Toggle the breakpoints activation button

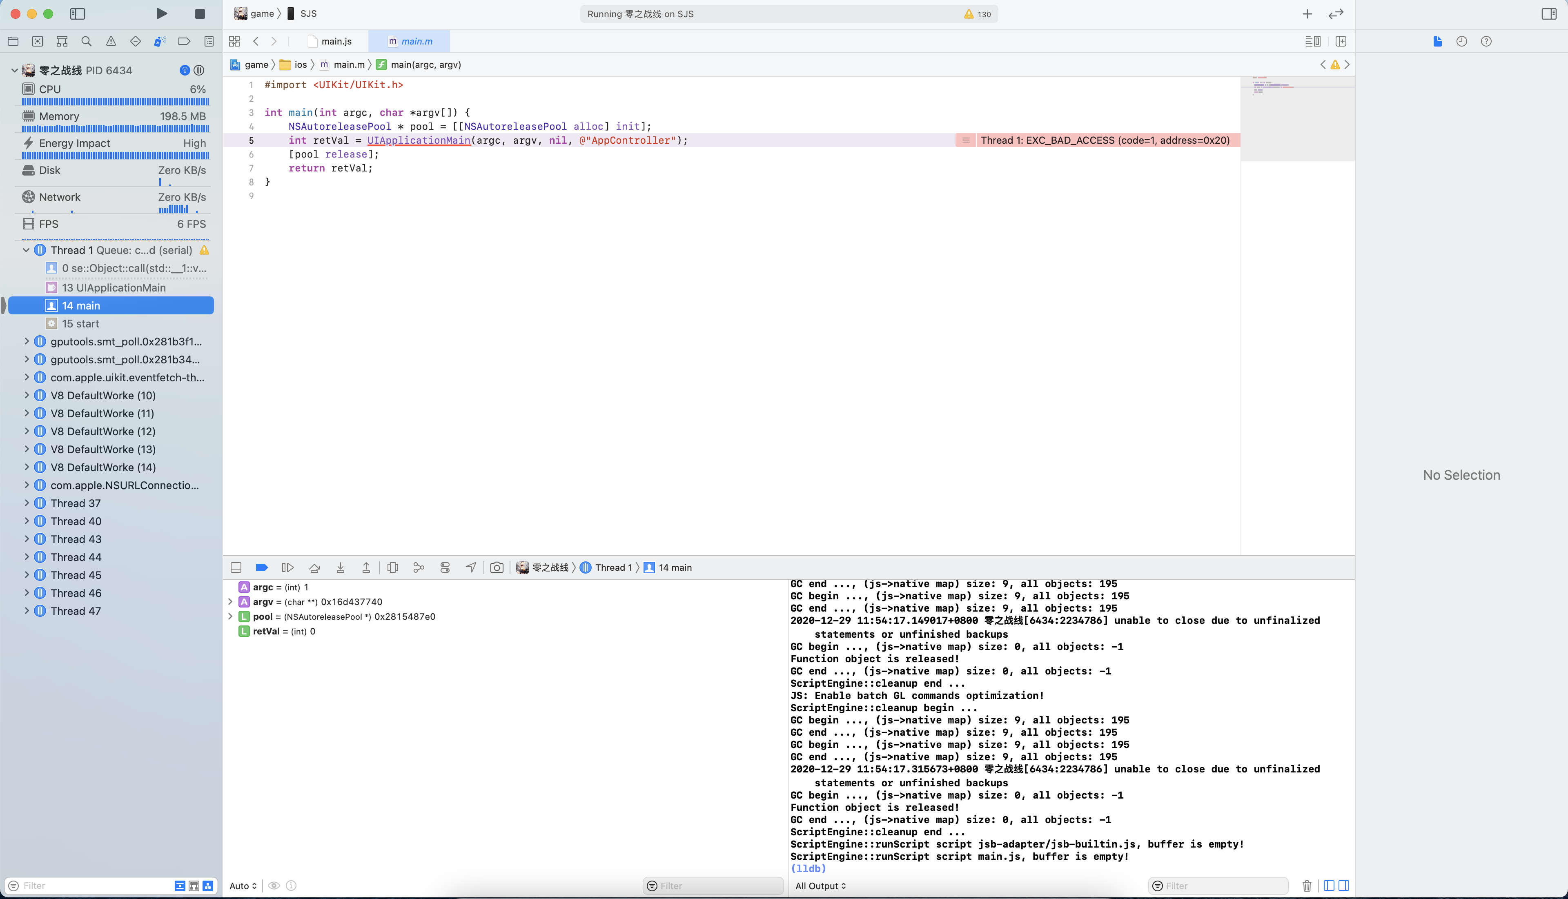[x=261, y=567]
